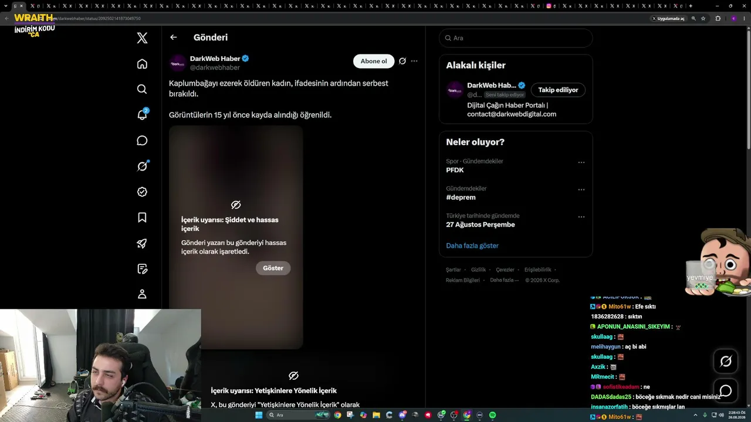
Task: Open DarkWeb Haber author name link
Action: (x=215, y=59)
